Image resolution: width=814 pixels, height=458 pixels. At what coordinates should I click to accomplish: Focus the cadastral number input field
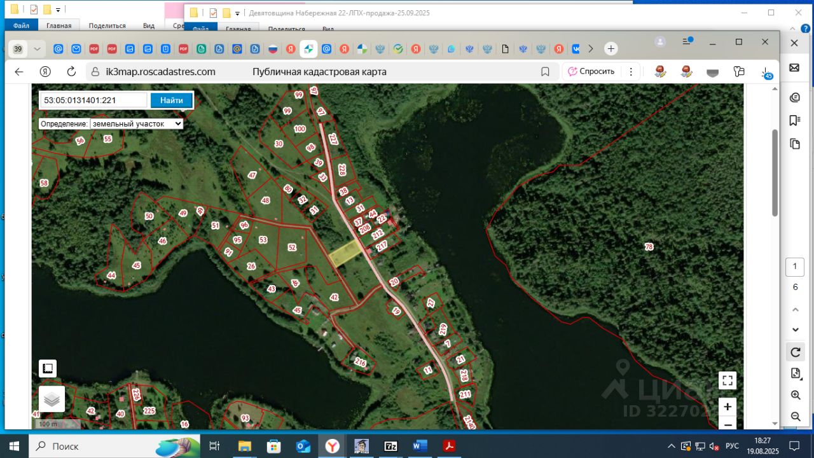point(94,101)
